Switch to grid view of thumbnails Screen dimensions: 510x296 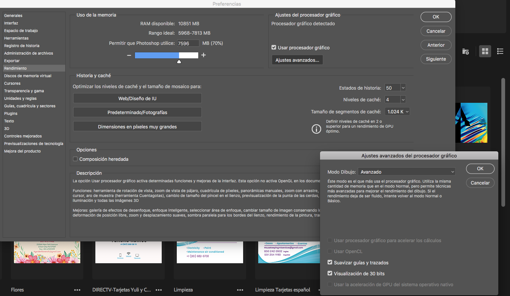[x=485, y=51]
